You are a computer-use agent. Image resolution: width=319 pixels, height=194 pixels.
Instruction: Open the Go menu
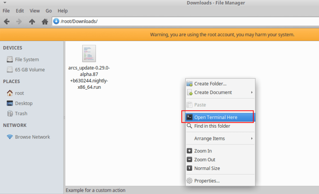49,11
